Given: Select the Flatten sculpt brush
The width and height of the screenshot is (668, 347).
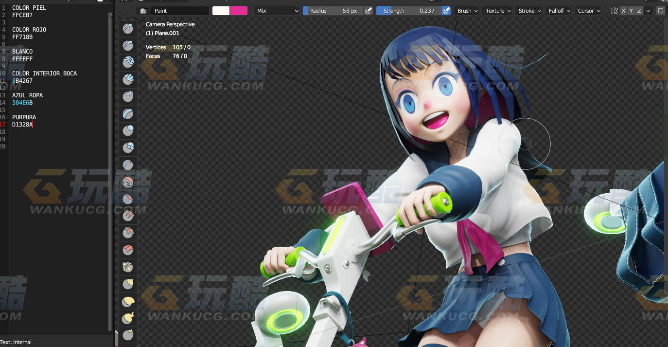Looking at the screenshot, I should pos(128,199).
